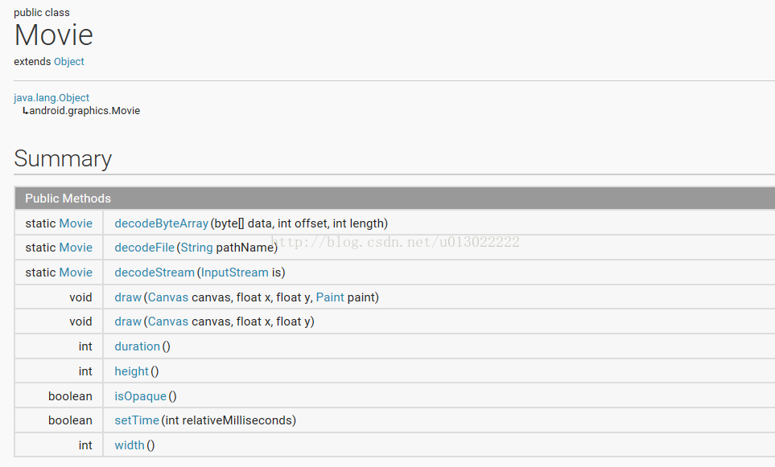The image size is (775, 467).
Task: Open the draw method with Paint parameter
Action: tap(128, 297)
